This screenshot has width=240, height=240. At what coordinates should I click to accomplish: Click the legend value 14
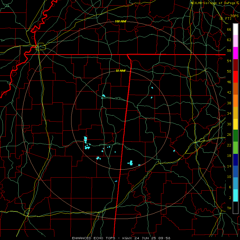click(229, 166)
